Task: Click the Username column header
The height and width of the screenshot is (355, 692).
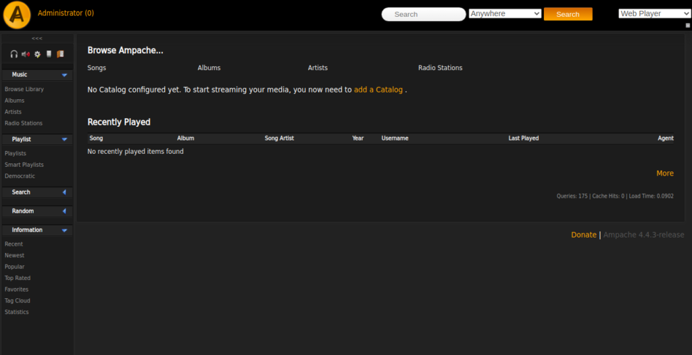Action: click(x=395, y=138)
